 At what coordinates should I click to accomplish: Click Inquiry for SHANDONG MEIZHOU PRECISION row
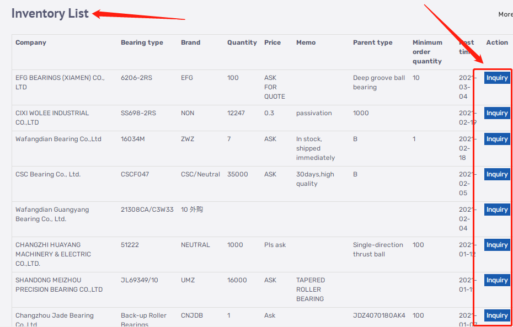pos(496,280)
